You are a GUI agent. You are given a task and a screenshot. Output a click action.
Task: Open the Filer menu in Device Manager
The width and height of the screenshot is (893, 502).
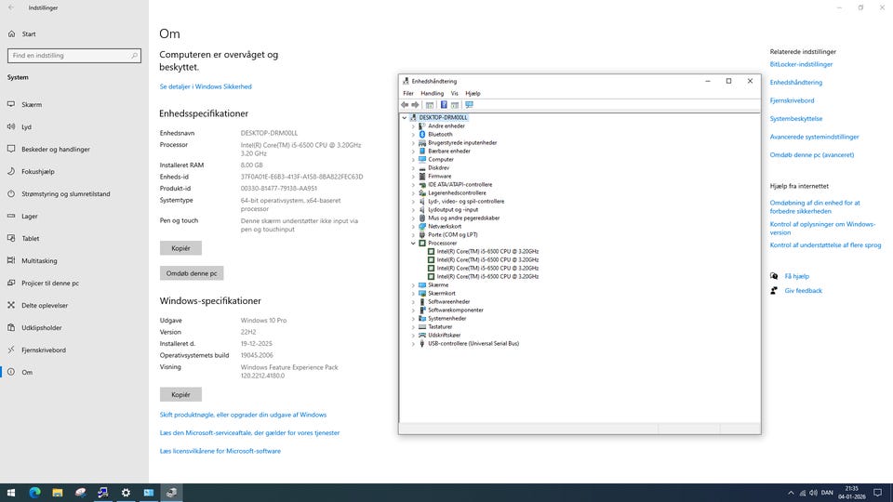coord(408,94)
